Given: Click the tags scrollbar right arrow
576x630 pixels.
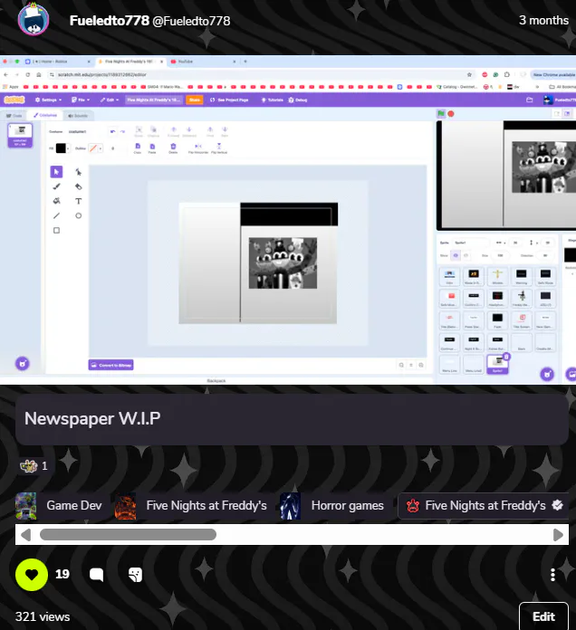Looking at the screenshot, I should tap(558, 535).
